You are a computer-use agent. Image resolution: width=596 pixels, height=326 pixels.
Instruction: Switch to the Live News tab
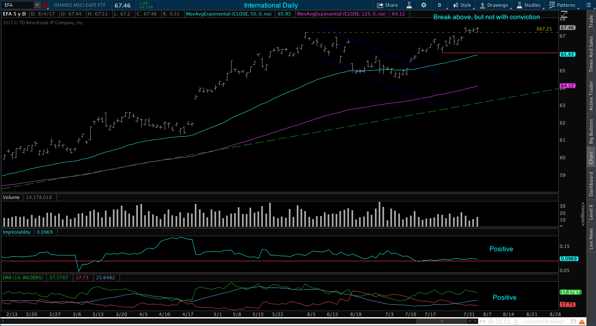click(x=591, y=239)
